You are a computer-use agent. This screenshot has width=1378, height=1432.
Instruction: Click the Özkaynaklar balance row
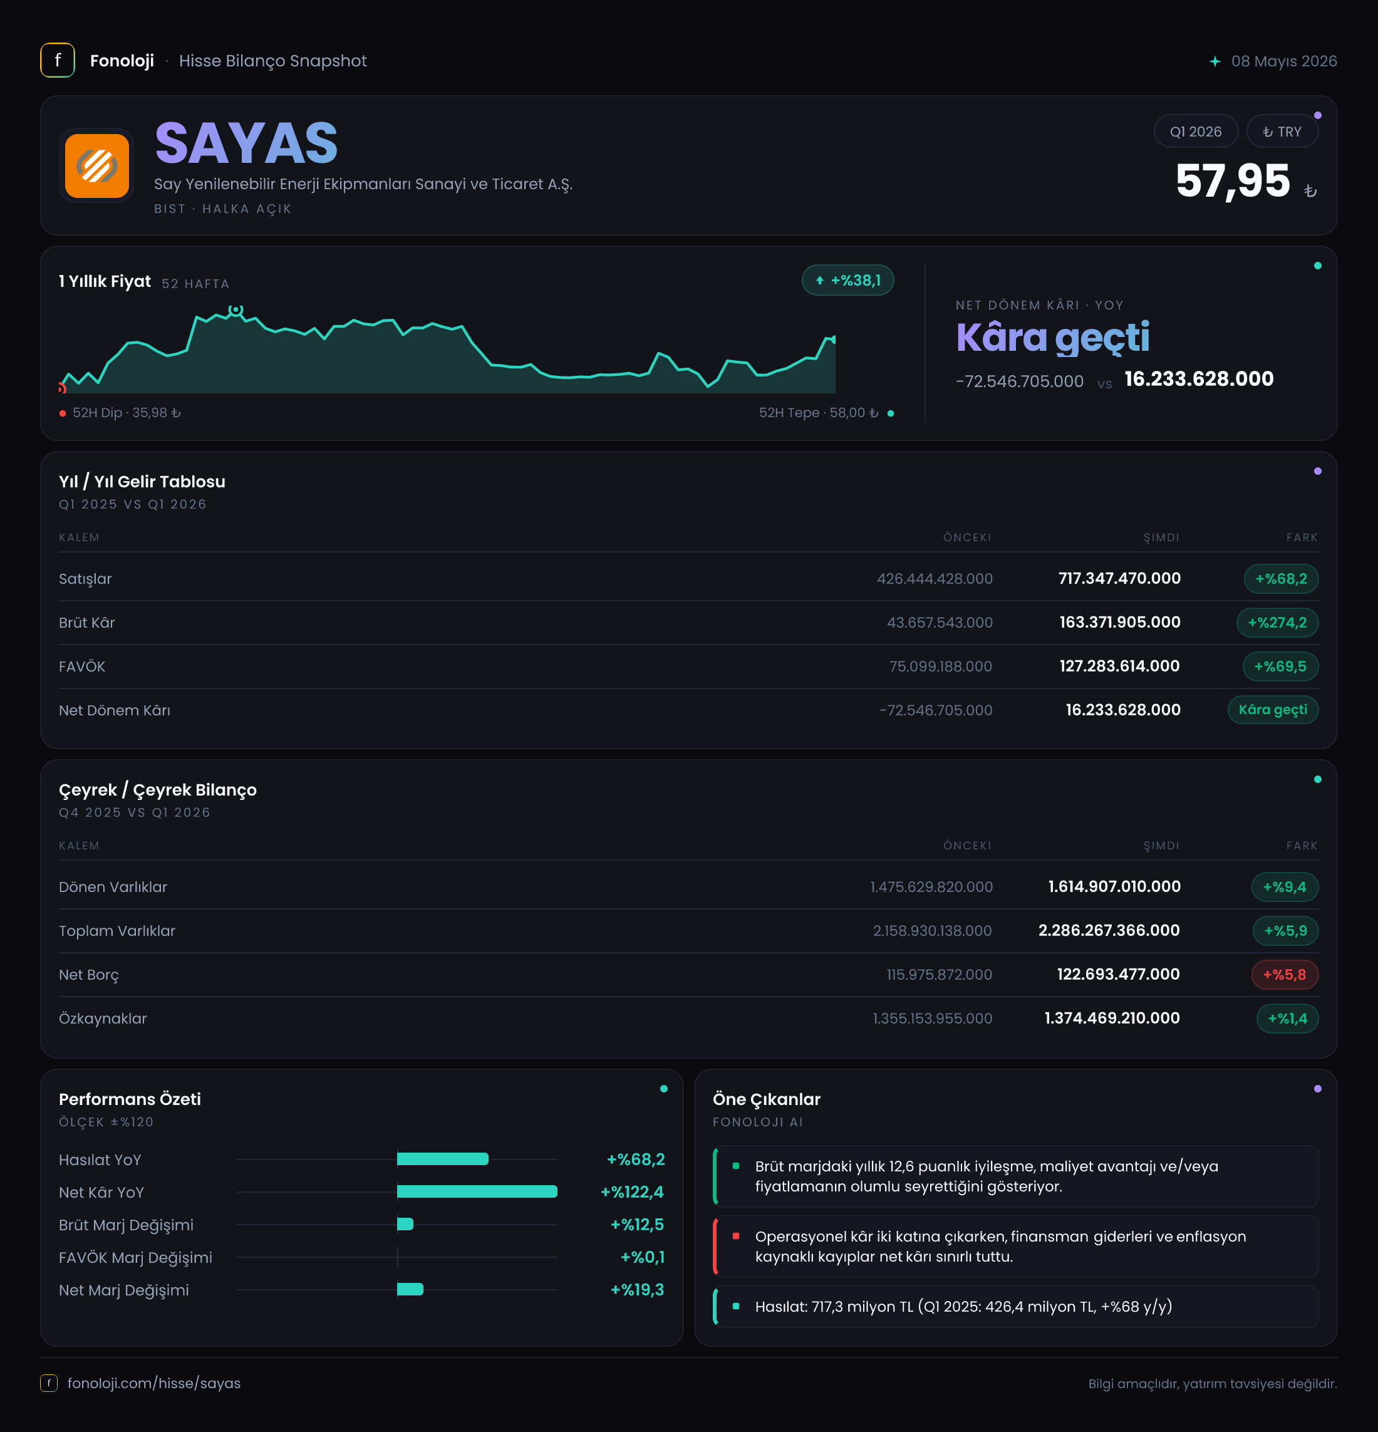click(x=688, y=1019)
